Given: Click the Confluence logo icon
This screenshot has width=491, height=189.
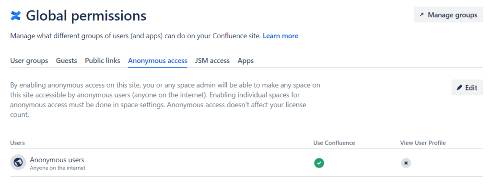Looking at the screenshot, I should (x=16, y=15).
